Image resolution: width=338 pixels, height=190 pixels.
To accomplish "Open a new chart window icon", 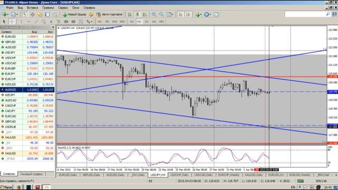I will (4, 14).
